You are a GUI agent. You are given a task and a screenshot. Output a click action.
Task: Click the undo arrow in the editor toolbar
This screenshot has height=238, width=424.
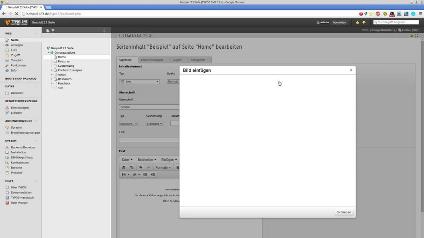tap(140, 167)
